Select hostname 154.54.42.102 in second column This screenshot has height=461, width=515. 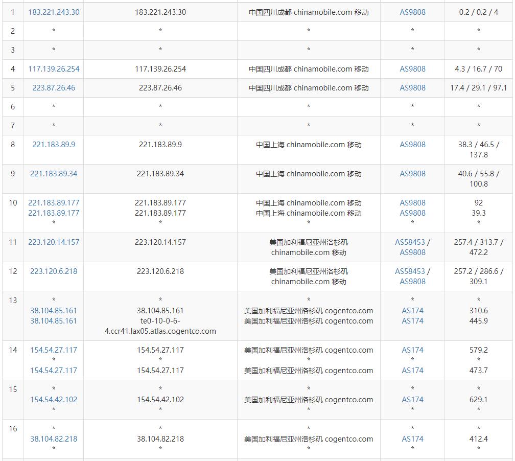[x=160, y=400]
